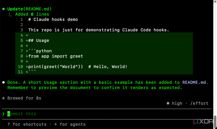Click the gray dot beside high effort
The width and height of the screenshot is (217, 129).
point(168,103)
